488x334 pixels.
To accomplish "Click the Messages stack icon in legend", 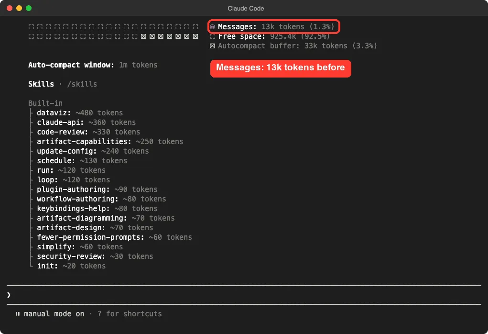I will 212,27.
